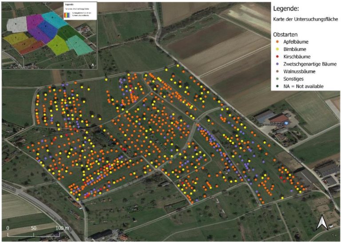Click the mint turquoise area in inset map
The width and height of the screenshot is (341, 242).
pos(79,45)
